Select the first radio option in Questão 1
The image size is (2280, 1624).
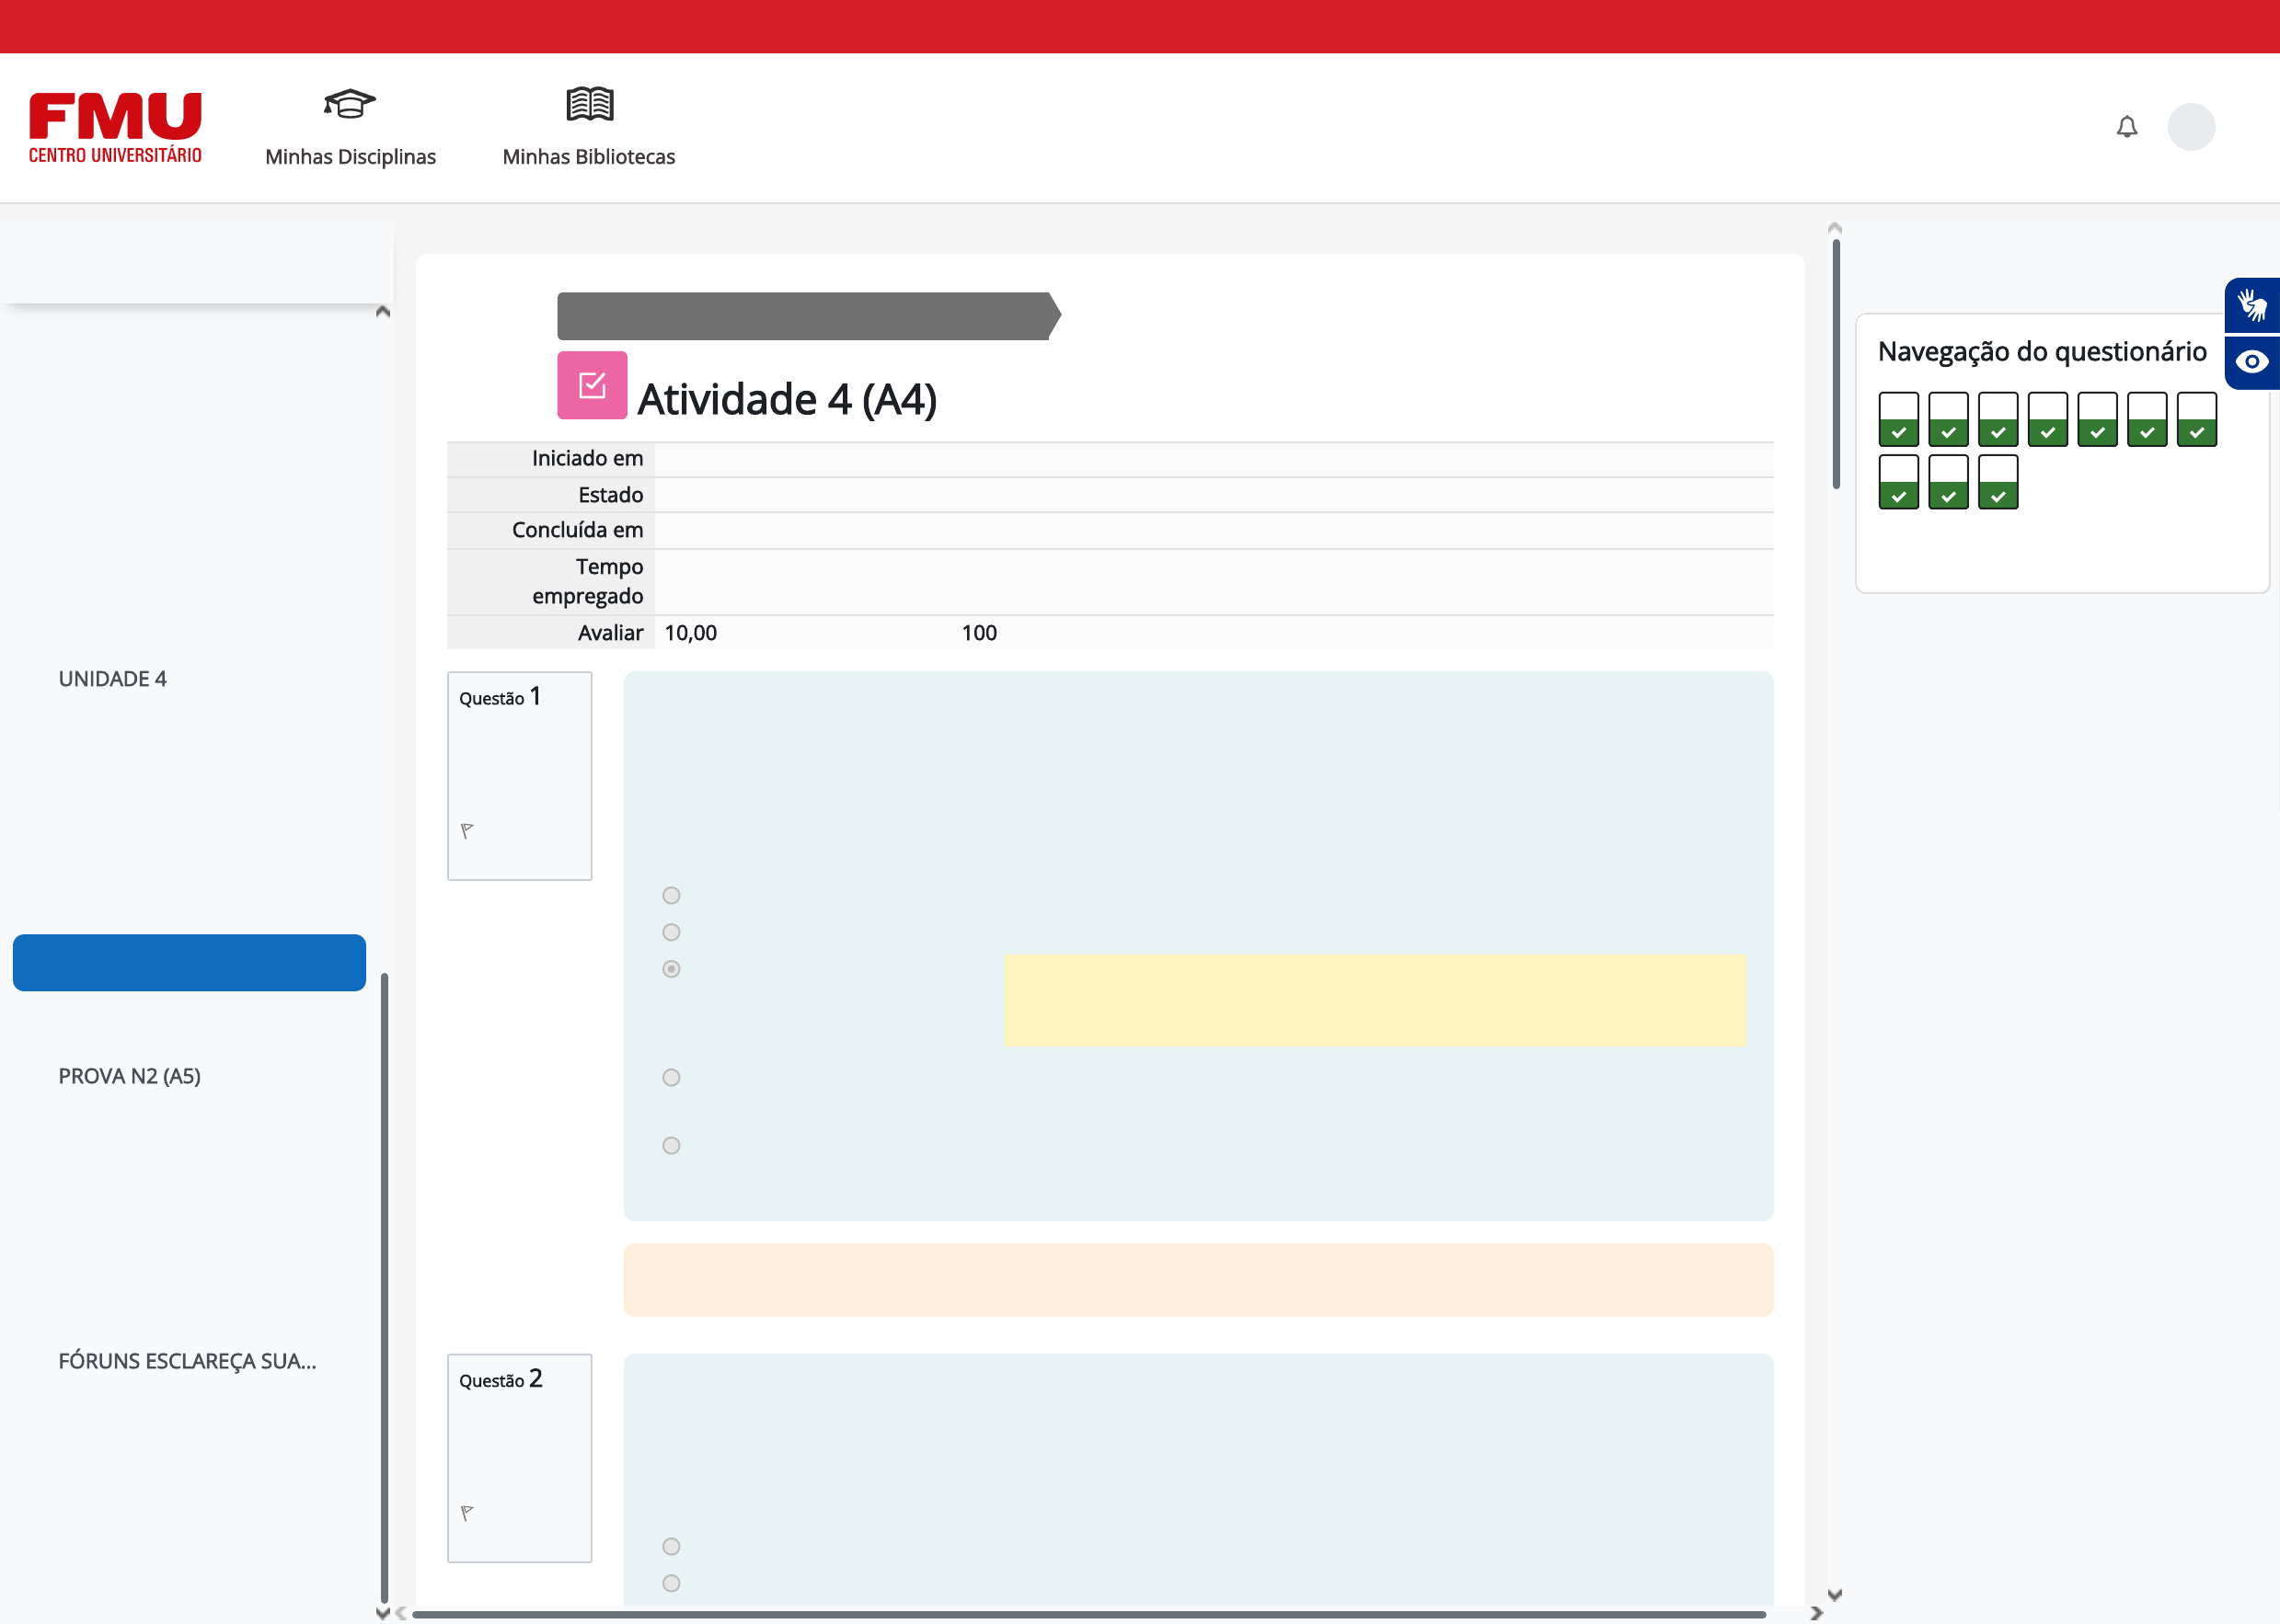point(672,895)
